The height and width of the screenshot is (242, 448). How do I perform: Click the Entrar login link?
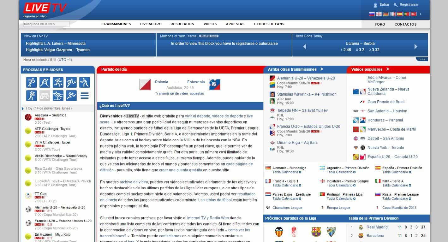(x=385, y=5)
